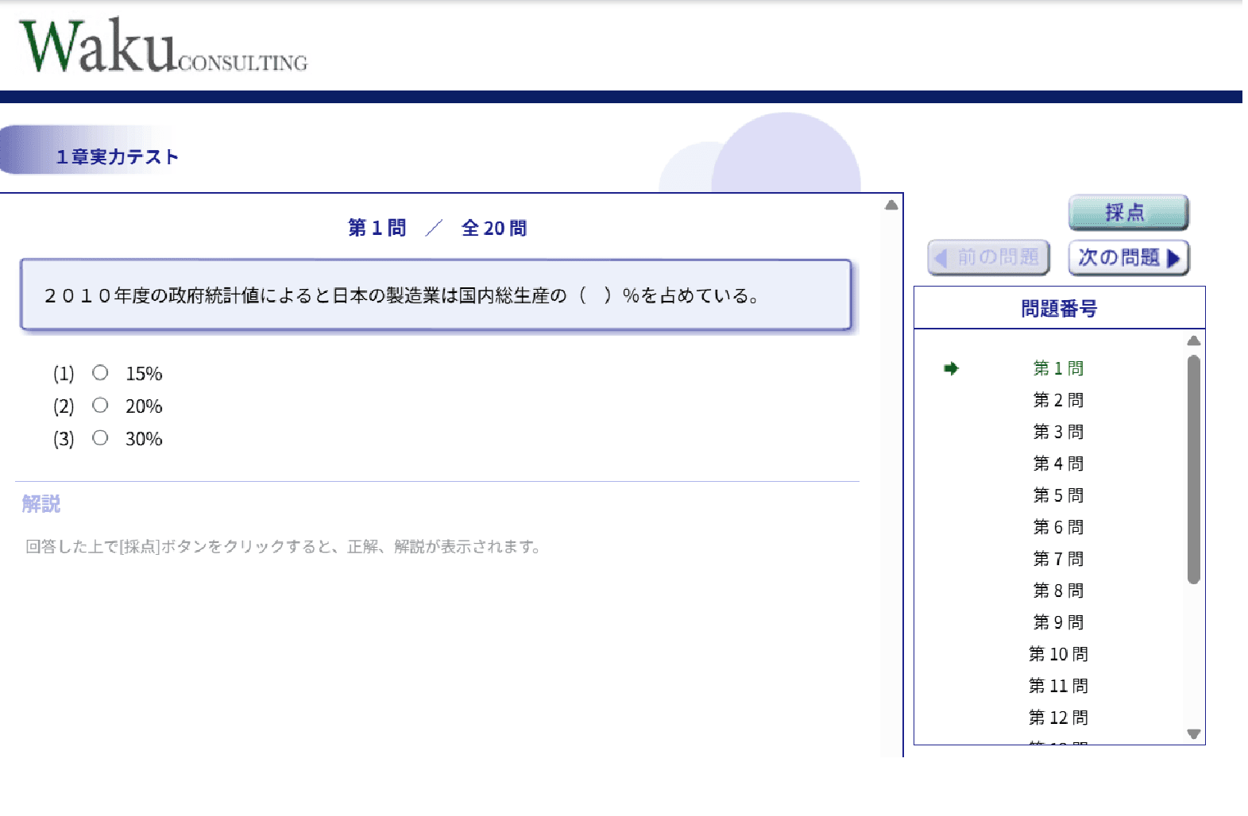Select the 20% answer radio button
The width and height of the screenshot is (1248, 816).
click(100, 406)
